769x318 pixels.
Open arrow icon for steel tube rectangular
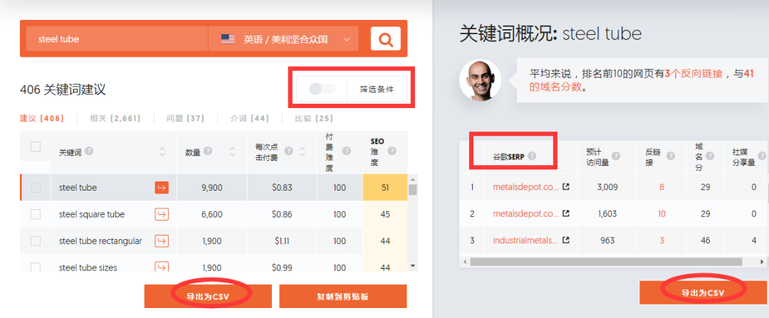(162, 241)
